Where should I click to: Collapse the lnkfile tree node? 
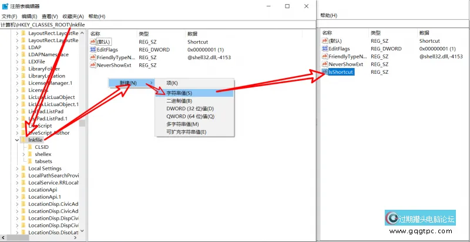tap(16, 140)
